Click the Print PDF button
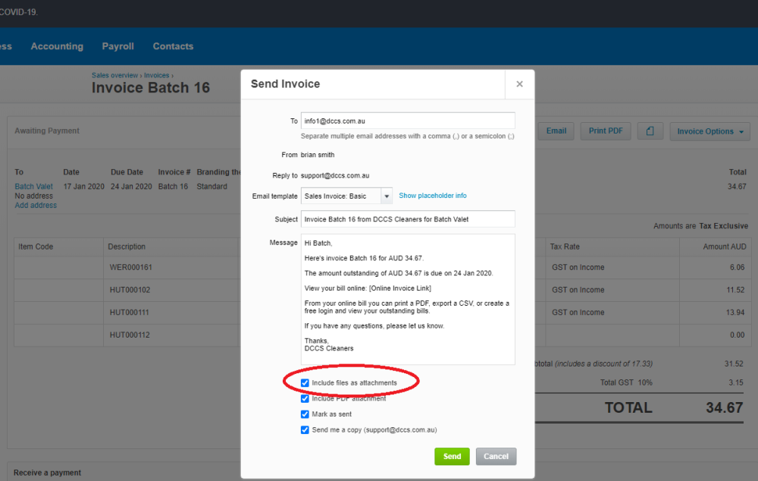This screenshot has width=758, height=481. pos(606,131)
